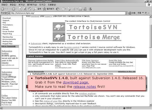Open the Forward button history dropdown
Viewport: 152px width, 110px height.
pos(17,9)
